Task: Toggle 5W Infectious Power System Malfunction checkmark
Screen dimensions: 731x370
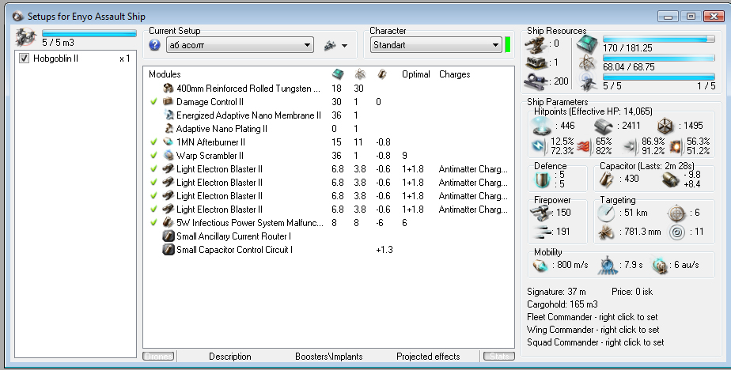Action: 153,223
